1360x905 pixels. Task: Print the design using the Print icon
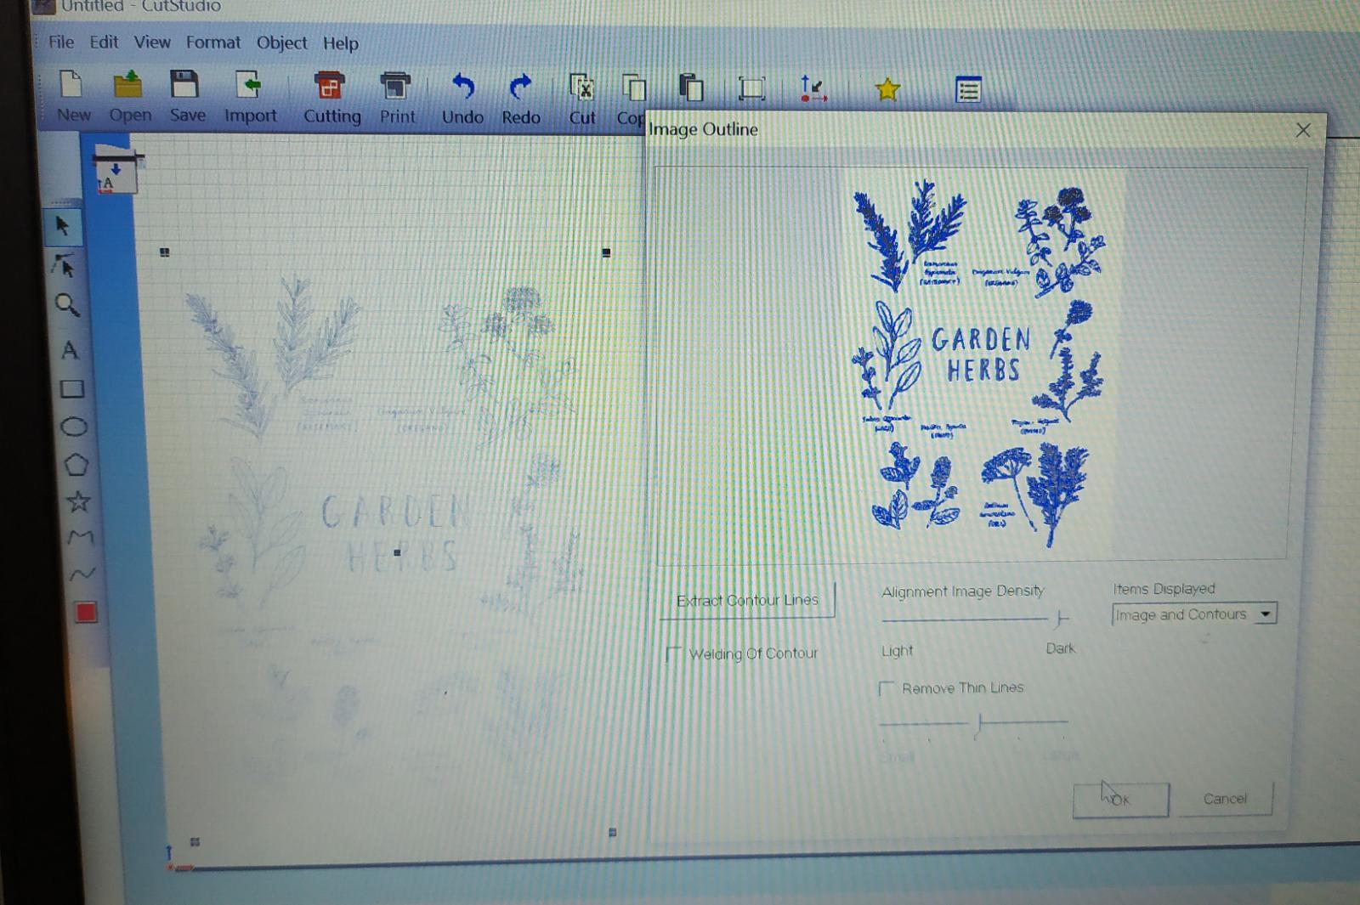click(396, 98)
